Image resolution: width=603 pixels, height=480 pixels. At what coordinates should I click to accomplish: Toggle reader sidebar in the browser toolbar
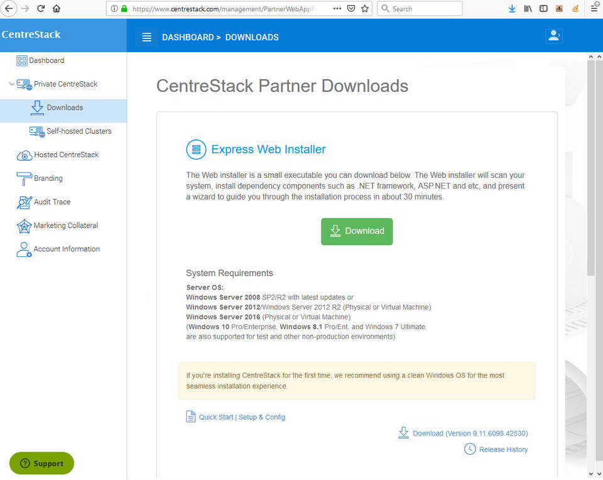[x=543, y=8]
